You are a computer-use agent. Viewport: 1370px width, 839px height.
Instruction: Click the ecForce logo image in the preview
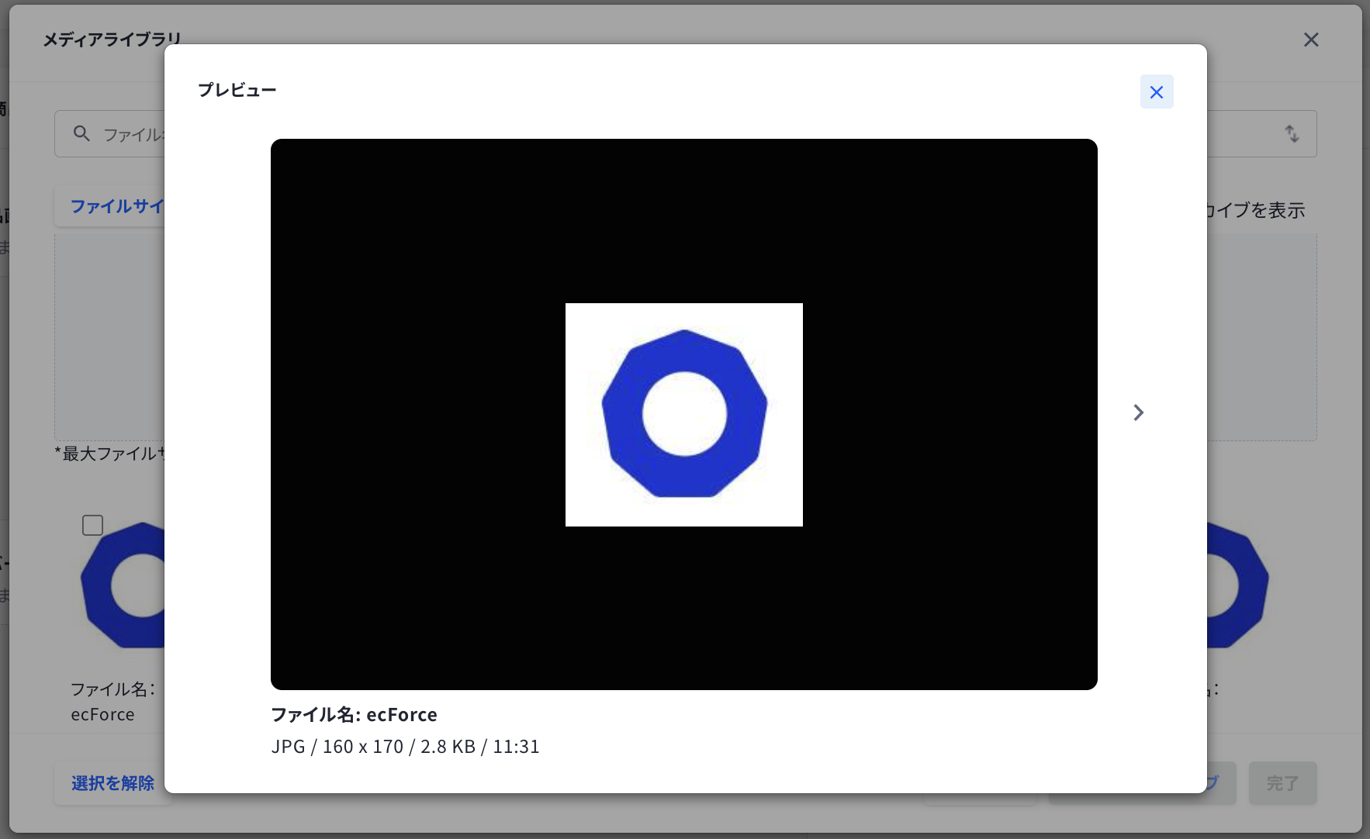pos(683,414)
